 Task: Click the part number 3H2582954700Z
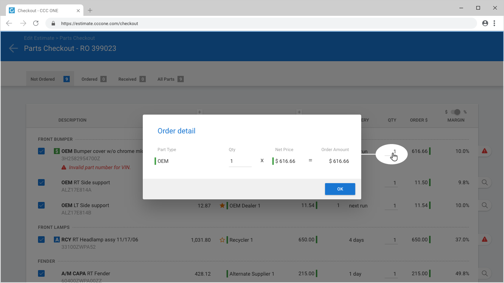(81, 158)
